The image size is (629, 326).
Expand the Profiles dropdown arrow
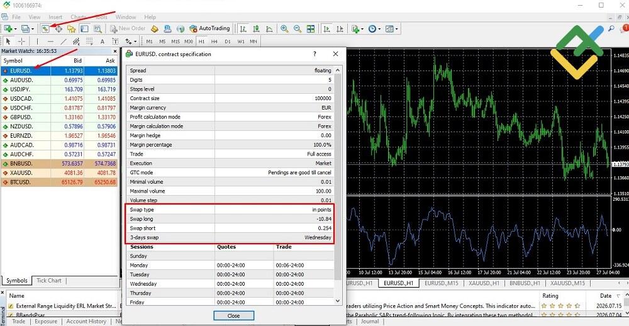coord(33,29)
